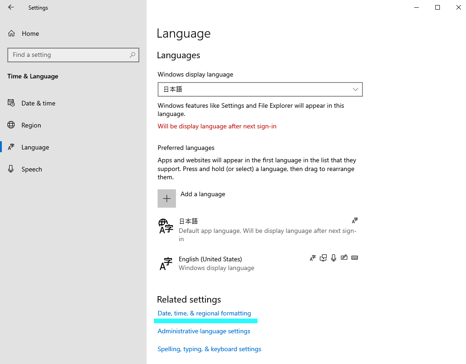Screen dimensions: 466x364
Task: Click 'Preferred languages' heading text
Action: click(186, 148)
